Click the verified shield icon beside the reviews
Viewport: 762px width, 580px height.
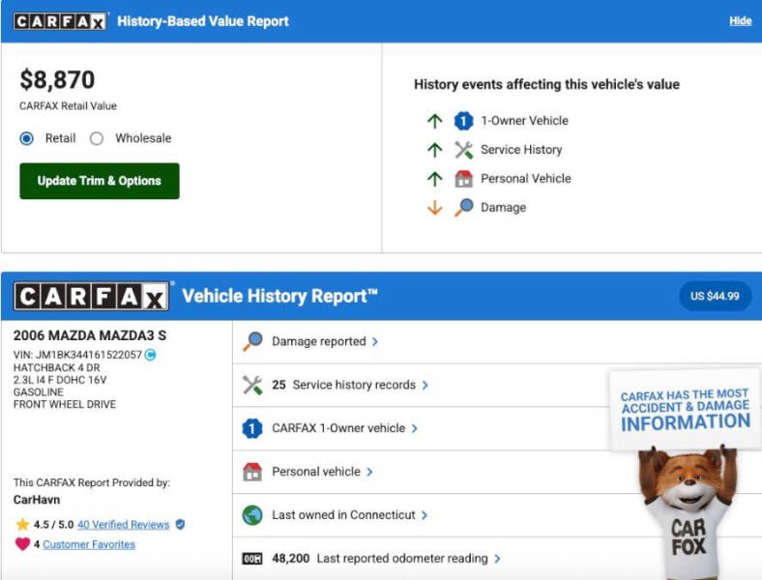[x=180, y=525]
